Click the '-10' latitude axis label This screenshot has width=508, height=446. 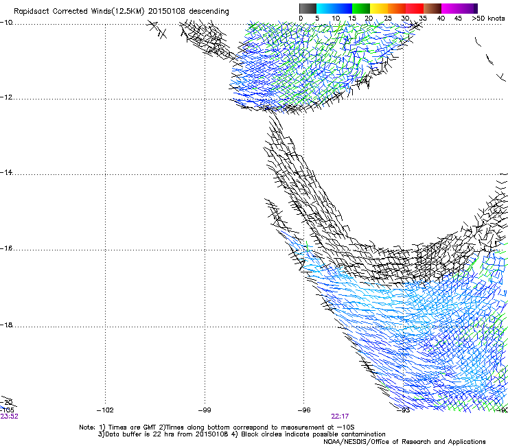[x=6, y=22]
